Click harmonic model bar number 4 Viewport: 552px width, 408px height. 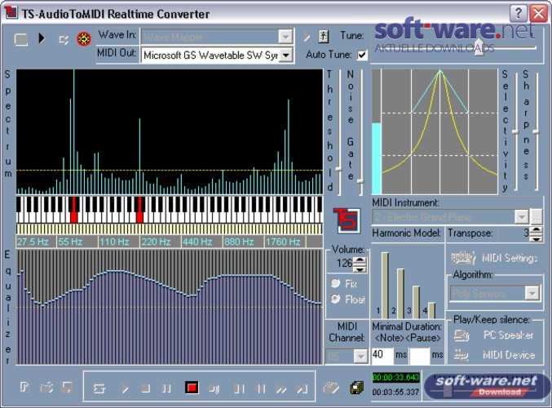(431, 310)
